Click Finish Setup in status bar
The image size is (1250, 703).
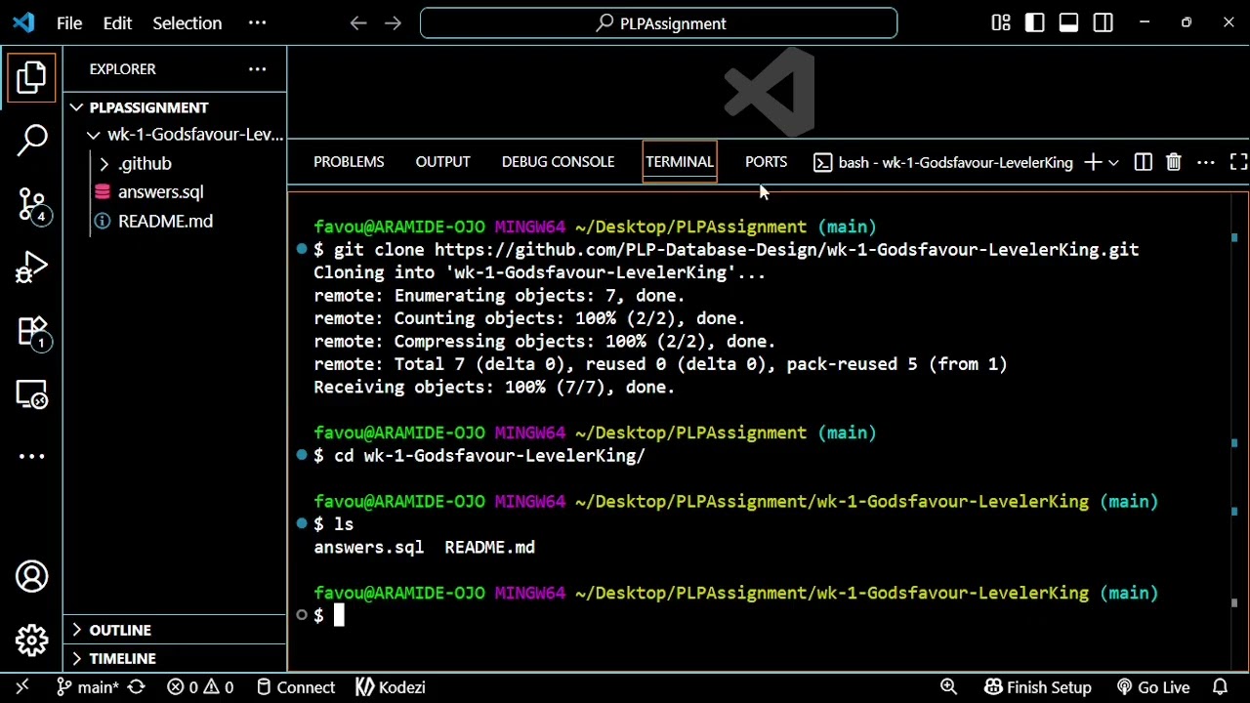[x=1038, y=687]
